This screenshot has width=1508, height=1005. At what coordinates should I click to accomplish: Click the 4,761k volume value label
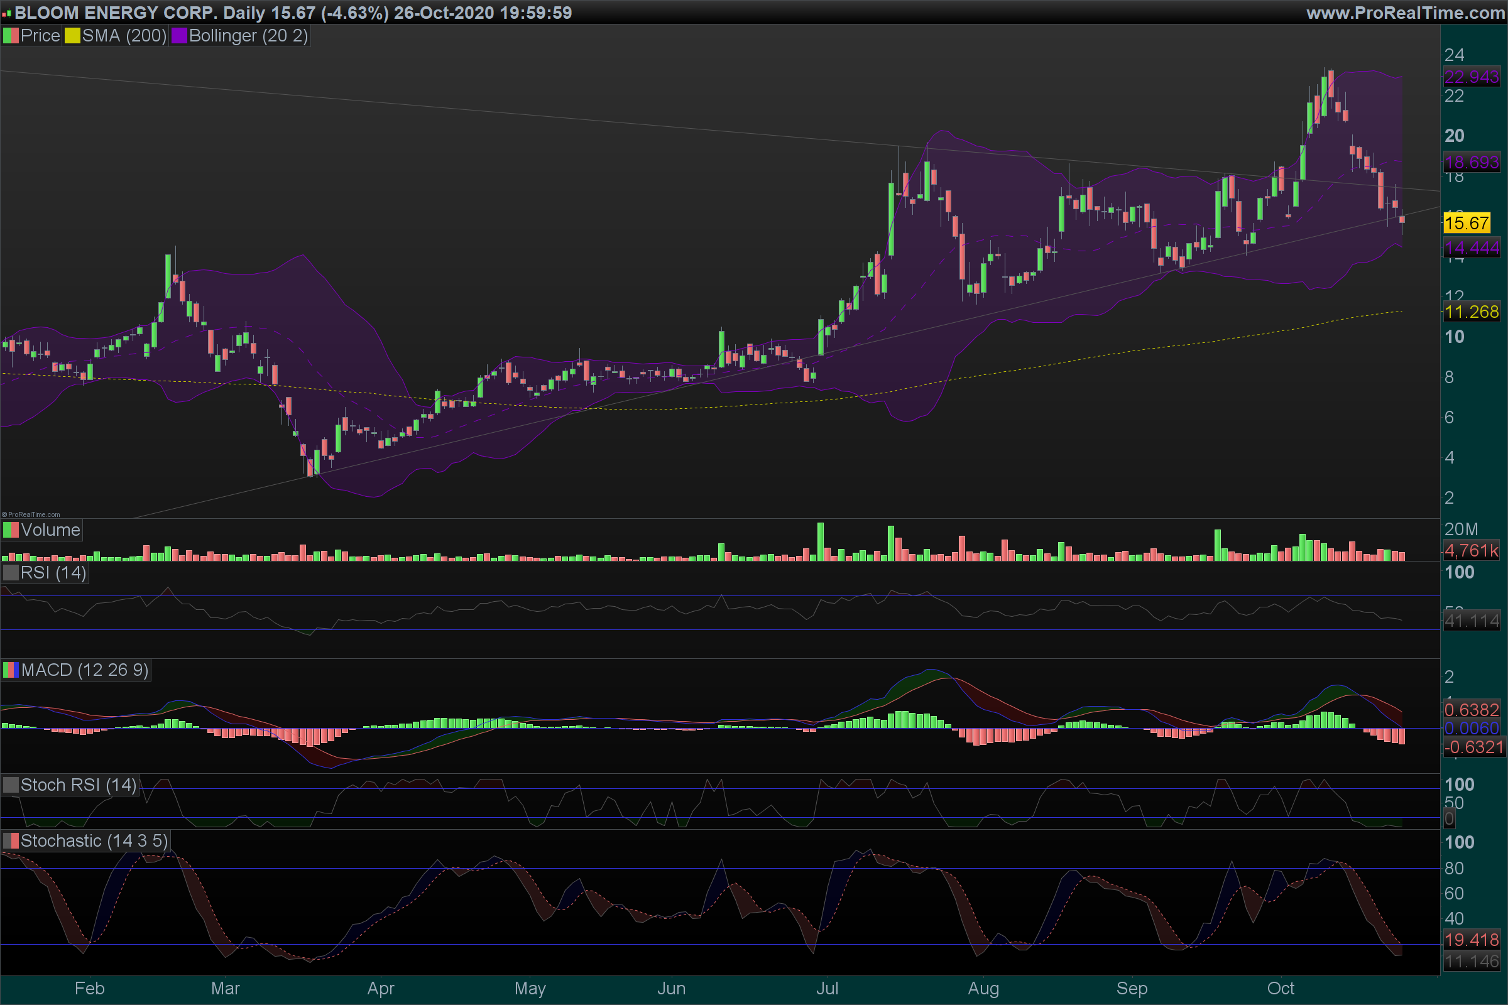pos(1472,551)
